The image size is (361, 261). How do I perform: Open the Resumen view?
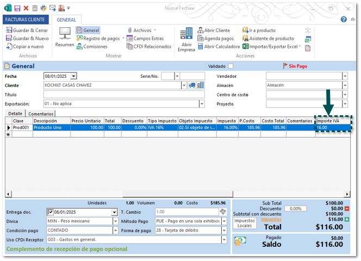[x=65, y=38]
